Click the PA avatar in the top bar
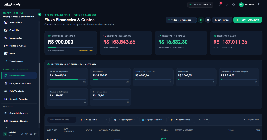This screenshot has height=140, width=267. coord(241,5)
